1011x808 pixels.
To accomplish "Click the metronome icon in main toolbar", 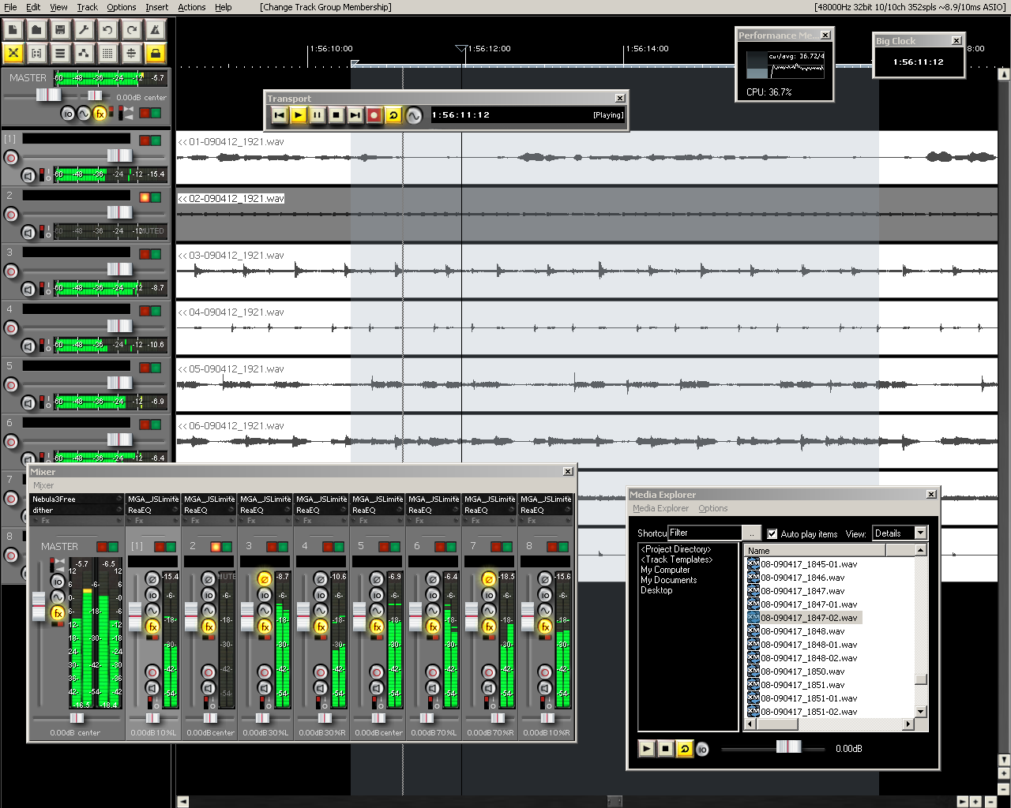I will click(156, 30).
